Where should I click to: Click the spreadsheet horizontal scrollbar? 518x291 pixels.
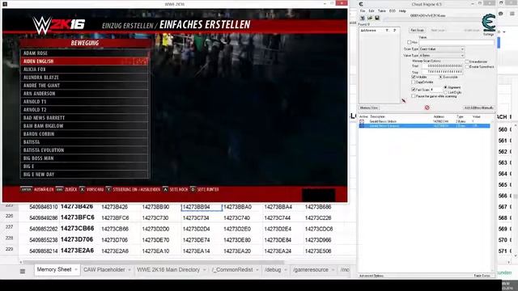click(154, 262)
